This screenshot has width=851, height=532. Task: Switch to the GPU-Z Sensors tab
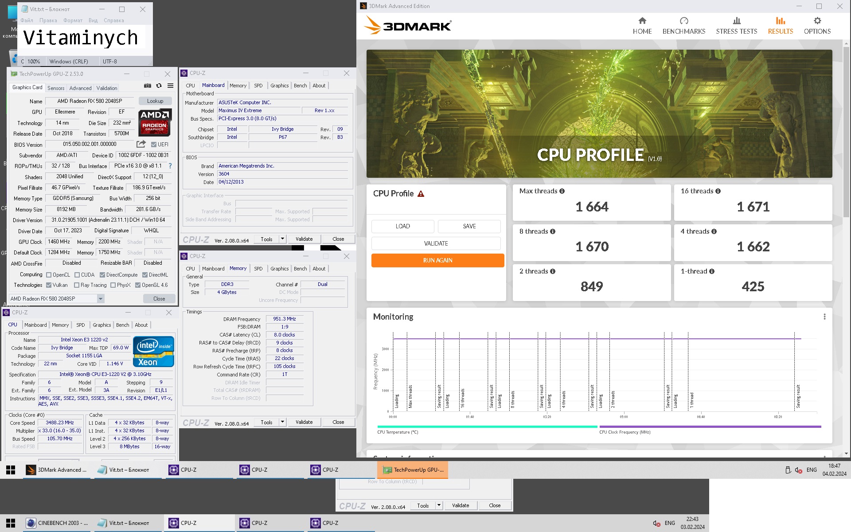click(56, 88)
